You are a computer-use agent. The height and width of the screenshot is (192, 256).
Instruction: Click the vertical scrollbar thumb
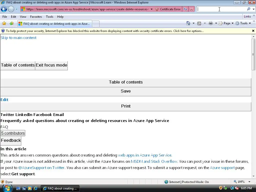pos(253,54)
